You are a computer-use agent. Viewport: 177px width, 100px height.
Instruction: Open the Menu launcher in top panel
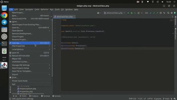coord(5,2)
